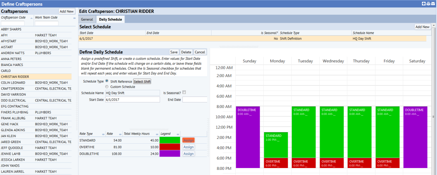Screen dimensions: 437x175
Task: Select craftsperson ABBY SHARPS
Action: click(36, 29)
